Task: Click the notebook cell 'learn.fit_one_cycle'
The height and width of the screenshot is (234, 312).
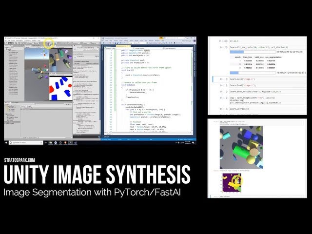Action: (268, 47)
